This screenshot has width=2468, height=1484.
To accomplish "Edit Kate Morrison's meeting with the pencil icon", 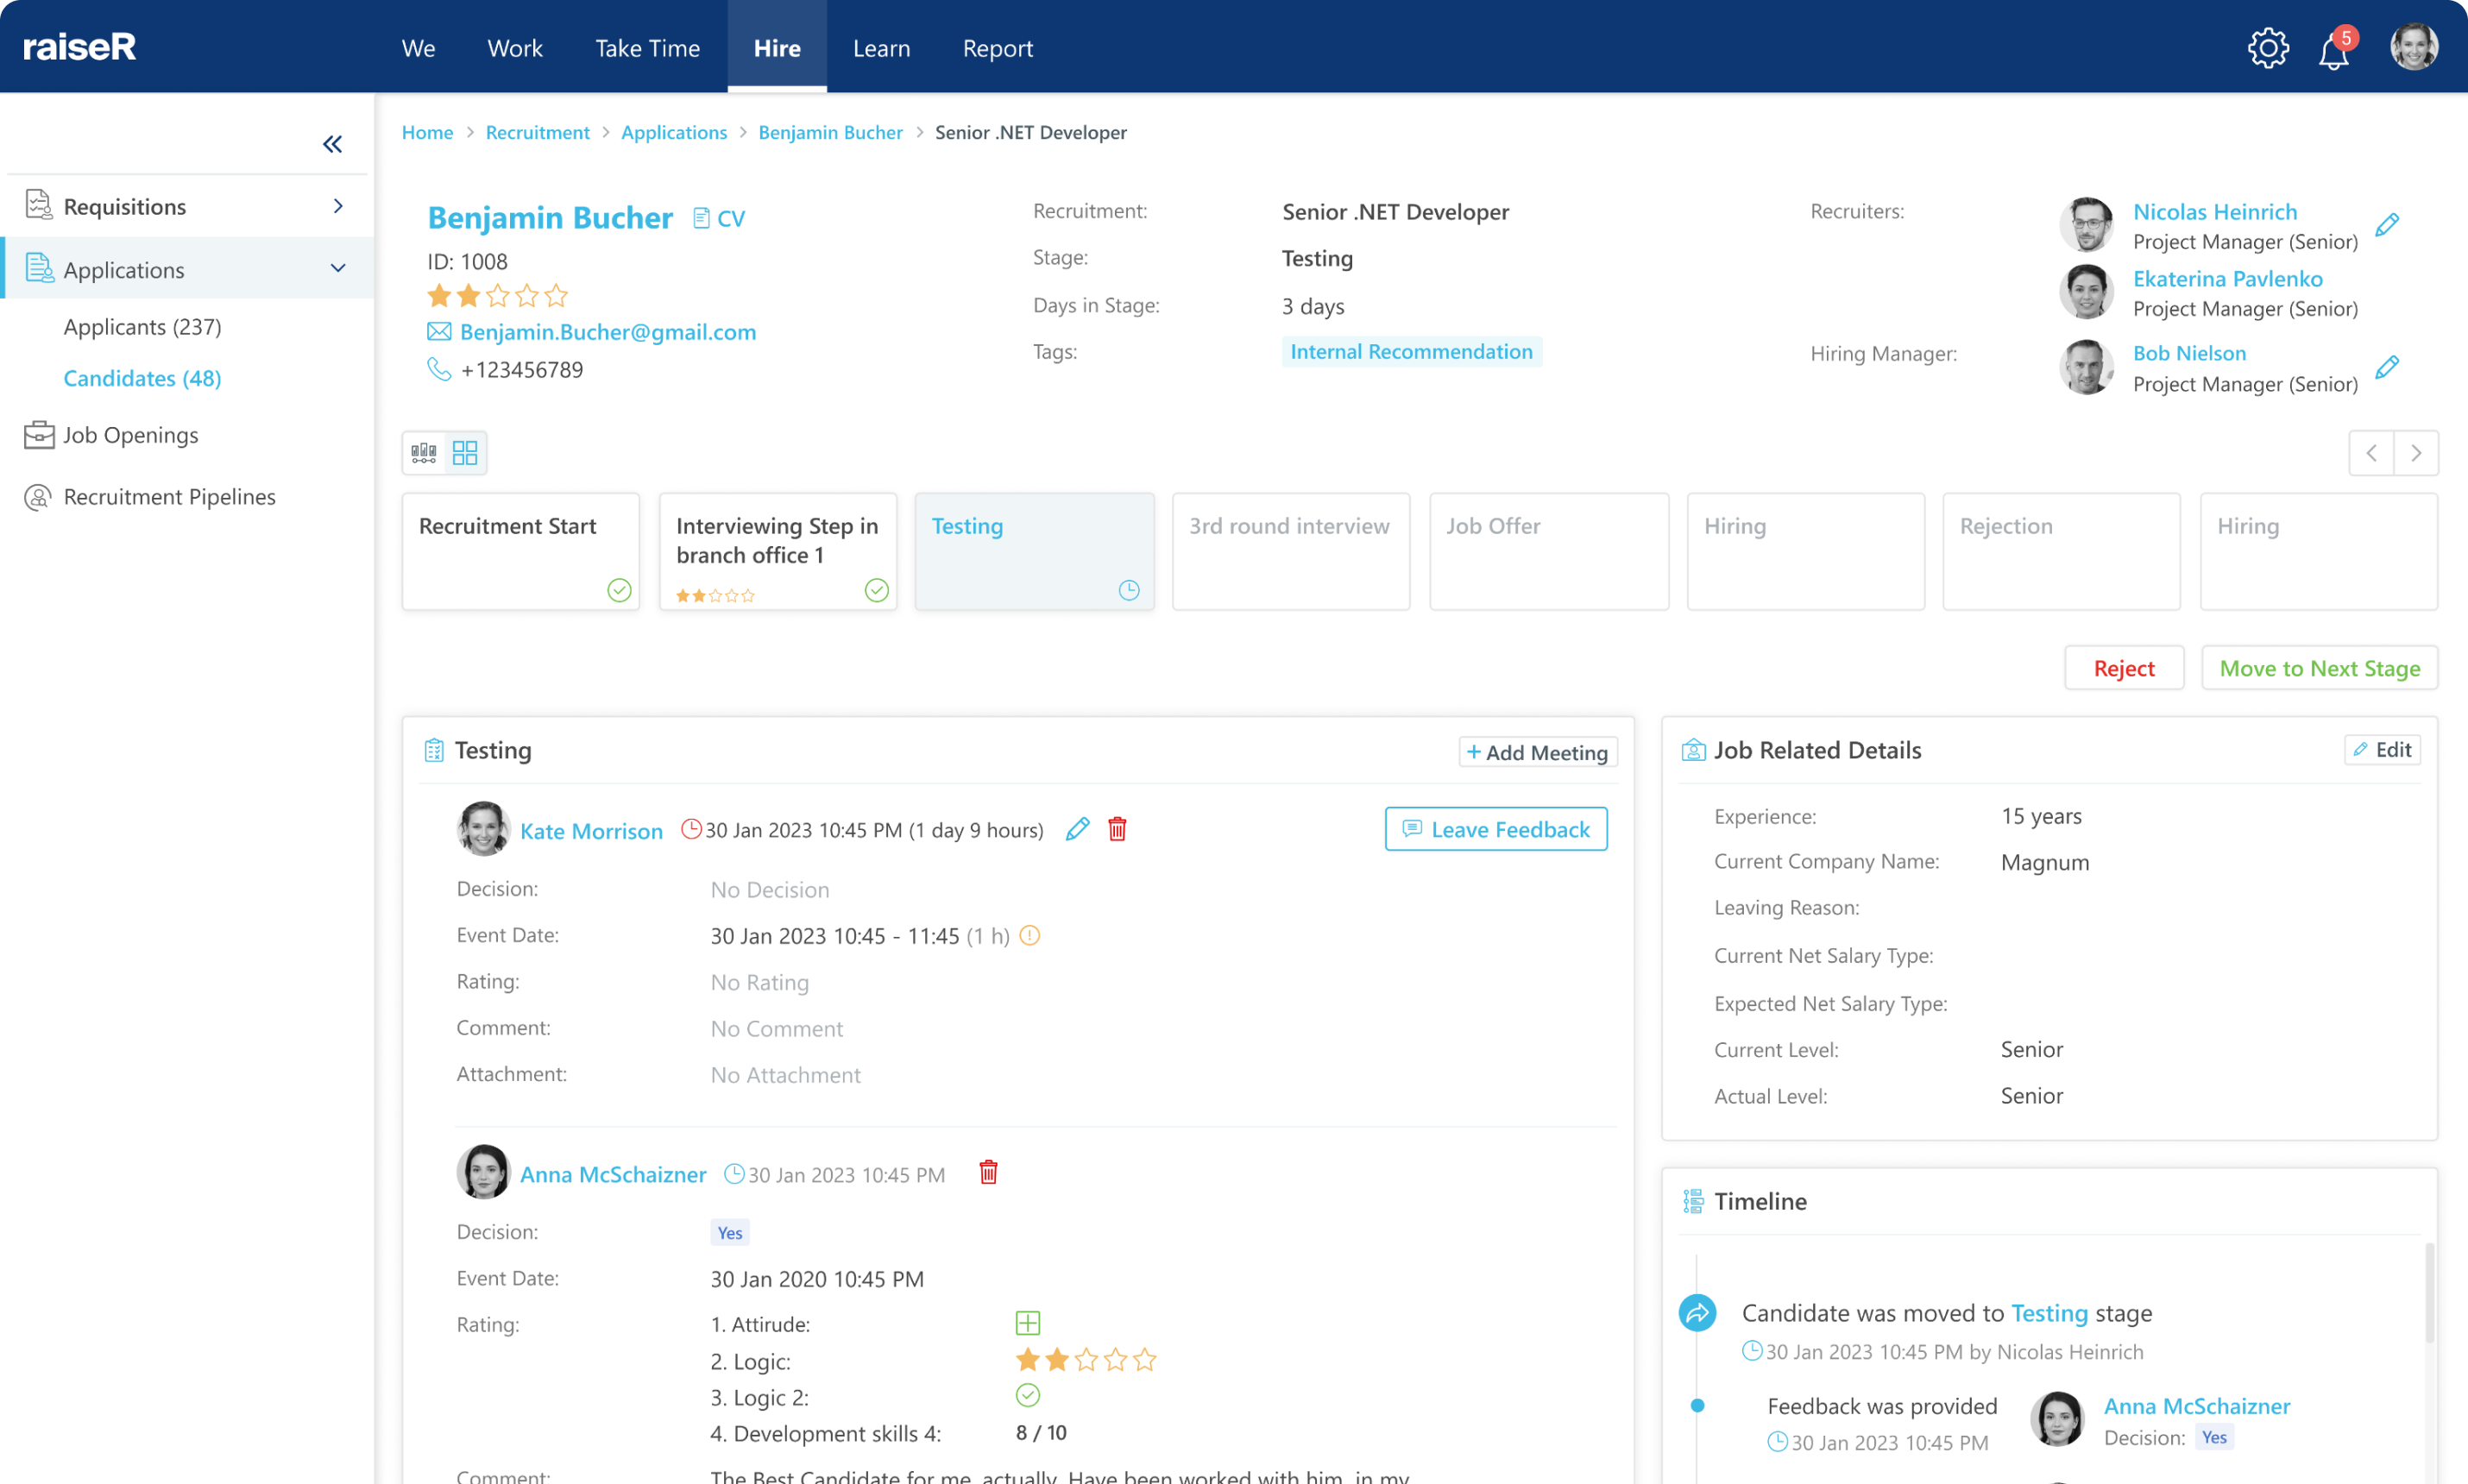I will [1077, 829].
